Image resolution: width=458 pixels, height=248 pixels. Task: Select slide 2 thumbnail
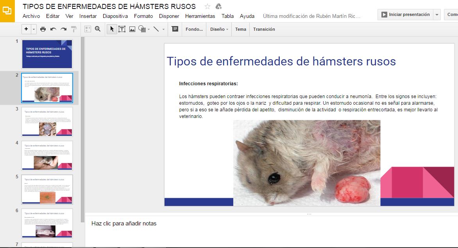[x=47, y=88]
